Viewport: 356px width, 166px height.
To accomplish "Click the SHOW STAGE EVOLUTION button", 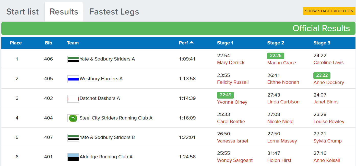I will pyautogui.click(x=329, y=11).
